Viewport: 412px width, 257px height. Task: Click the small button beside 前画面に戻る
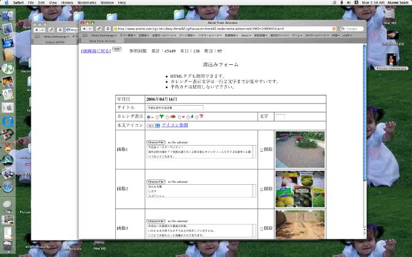click(x=116, y=49)
